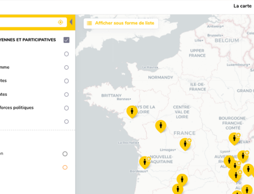Click the BRITTANY region label
Viewport: 254px width, 194px height.
click(x=111, y=96)
